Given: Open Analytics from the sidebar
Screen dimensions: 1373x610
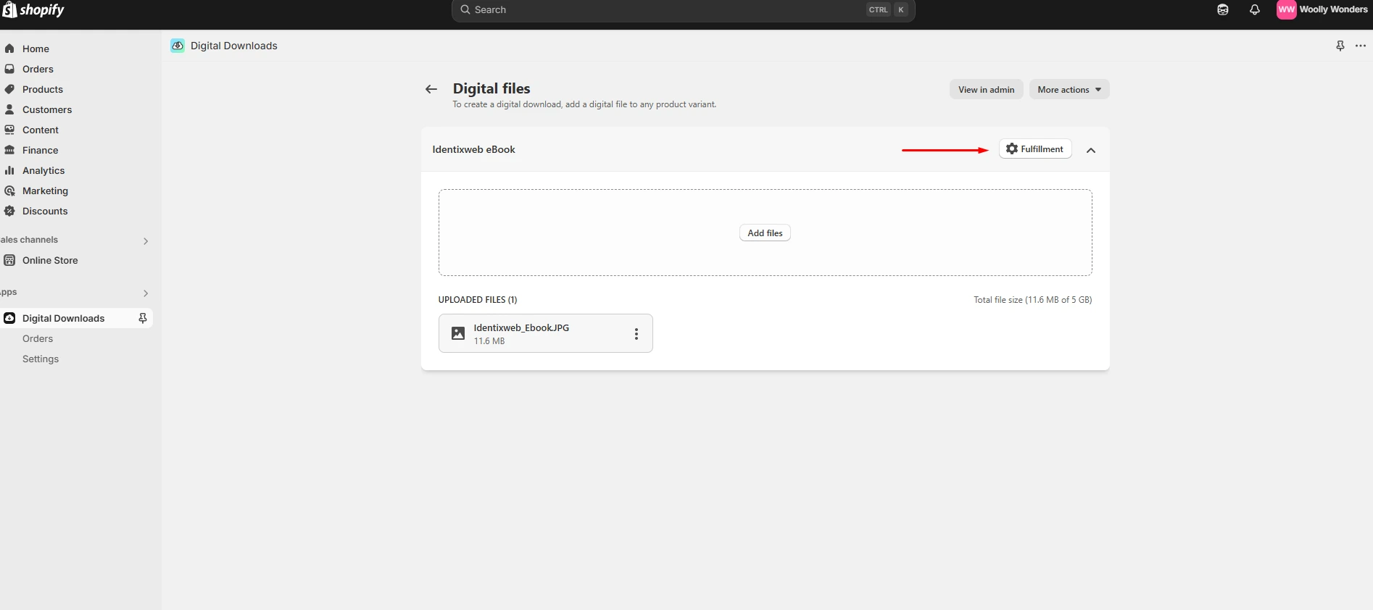Looking at the screenshot, I should tap(43, 170).
